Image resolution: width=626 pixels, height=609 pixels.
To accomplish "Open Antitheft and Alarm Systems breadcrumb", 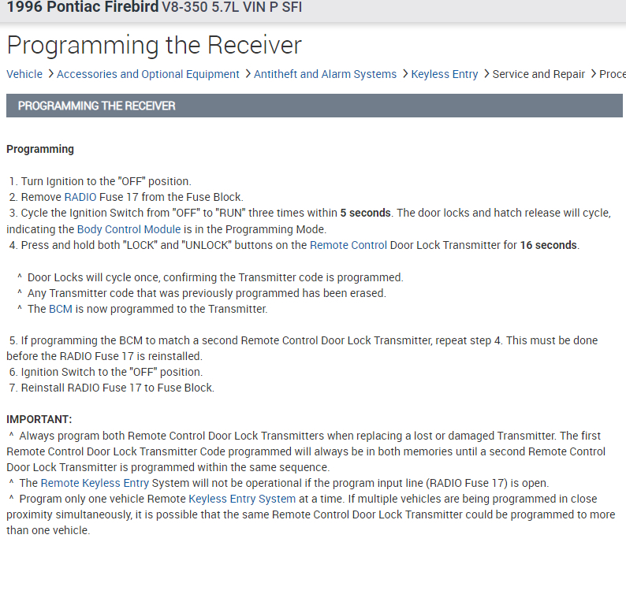I will pos(325,74).
